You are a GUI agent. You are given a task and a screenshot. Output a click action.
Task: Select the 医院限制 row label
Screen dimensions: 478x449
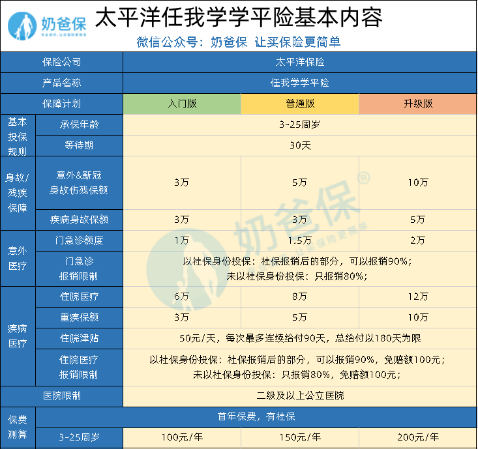(x=61, y=396)
